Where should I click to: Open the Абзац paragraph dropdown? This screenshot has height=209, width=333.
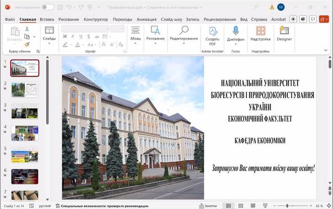point(135,35)
